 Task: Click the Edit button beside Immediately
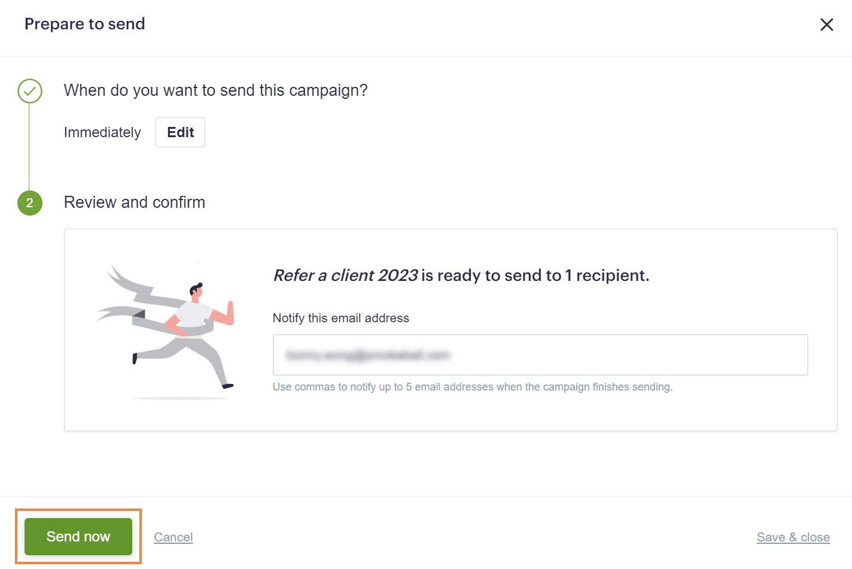coord(180,132)
